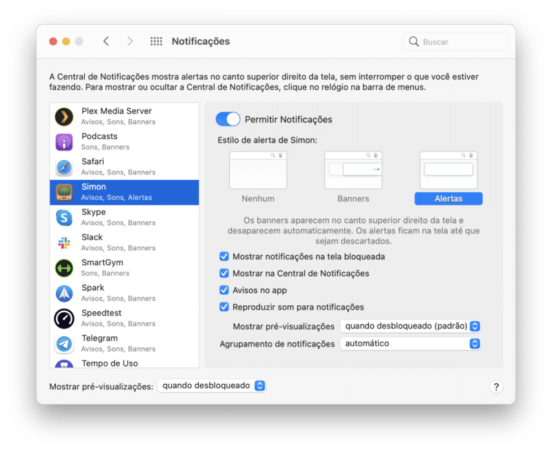Select the Nenhum alert style
The height and width of the screenshot is (452, 552).
click(x=258, y=169)
